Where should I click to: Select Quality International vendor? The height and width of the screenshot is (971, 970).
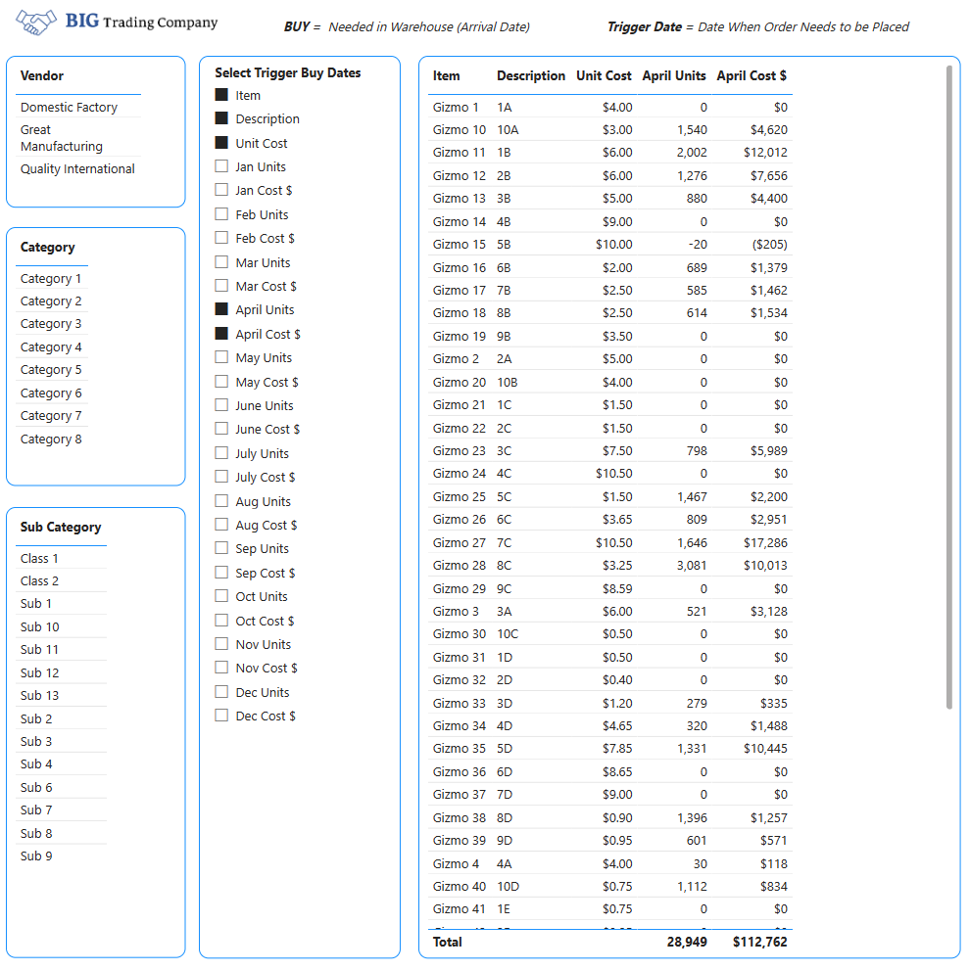[x=77, y=168]
